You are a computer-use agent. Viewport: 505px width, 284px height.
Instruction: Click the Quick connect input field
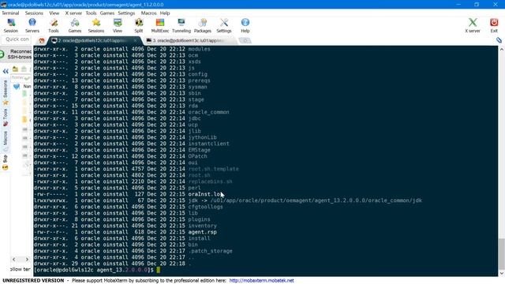(x=17, y=39)
